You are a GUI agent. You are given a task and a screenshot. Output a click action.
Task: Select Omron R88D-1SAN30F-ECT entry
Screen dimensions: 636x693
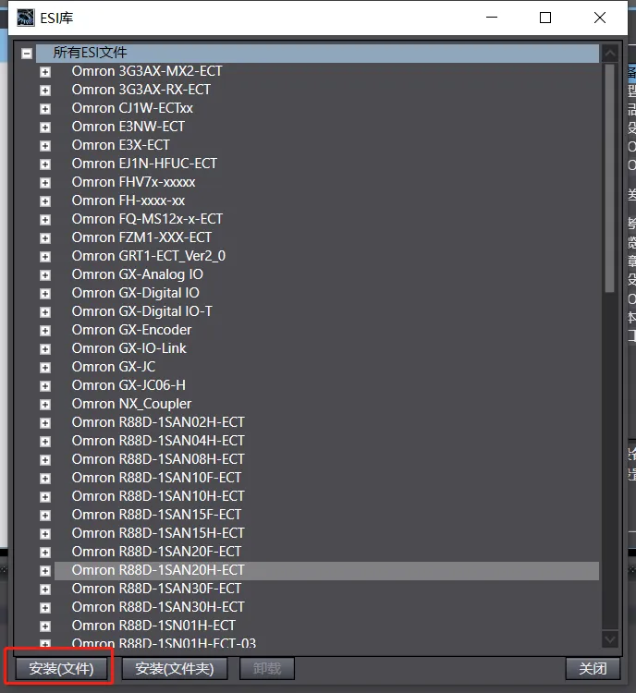[156, 589]
